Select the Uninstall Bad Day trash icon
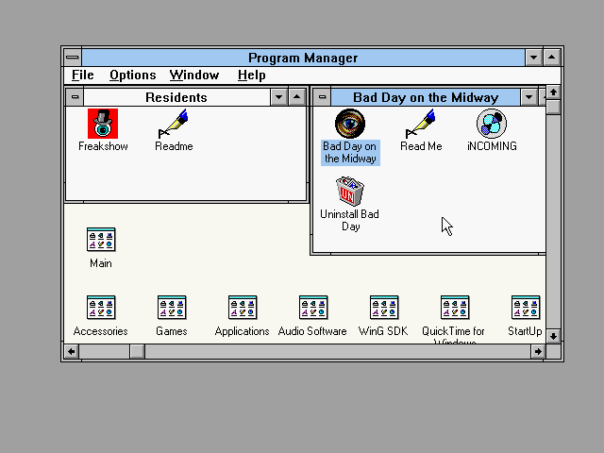 (x=350, y=191)
